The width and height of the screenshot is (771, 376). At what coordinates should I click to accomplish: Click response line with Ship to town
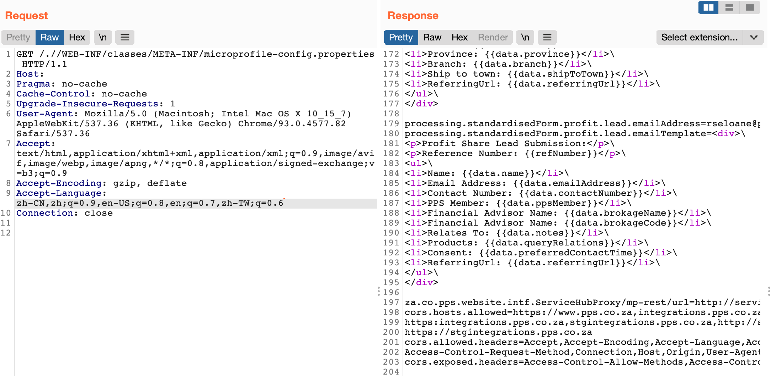(x=527, y=74)
